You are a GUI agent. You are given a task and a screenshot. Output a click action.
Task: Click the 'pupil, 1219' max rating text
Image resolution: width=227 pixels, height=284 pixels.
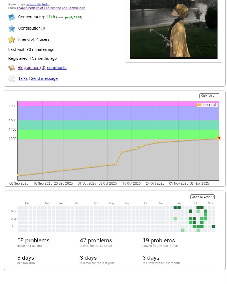click(x=73, y=17)
